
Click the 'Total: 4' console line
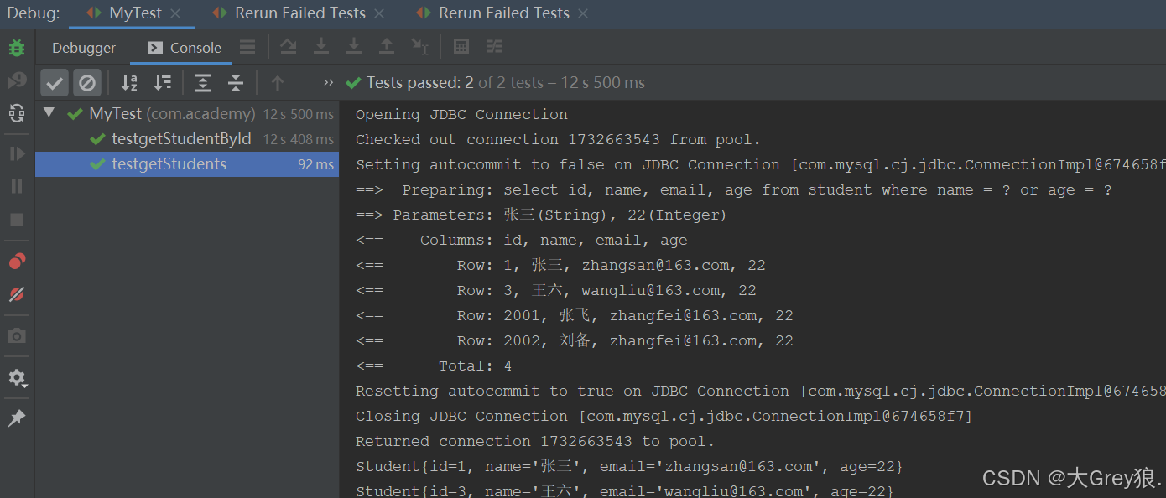tap(434, 366)
